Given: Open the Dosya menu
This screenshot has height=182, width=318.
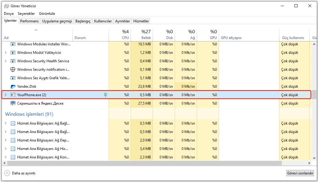Looking at the screenshot, I should click(x=9, y=14).
